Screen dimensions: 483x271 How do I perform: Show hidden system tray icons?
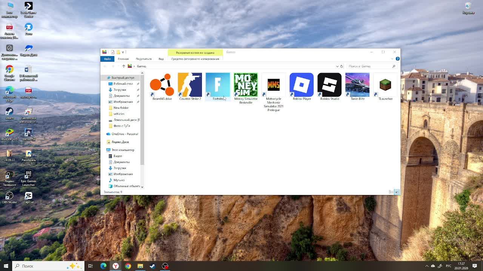[x=427, y=266]
